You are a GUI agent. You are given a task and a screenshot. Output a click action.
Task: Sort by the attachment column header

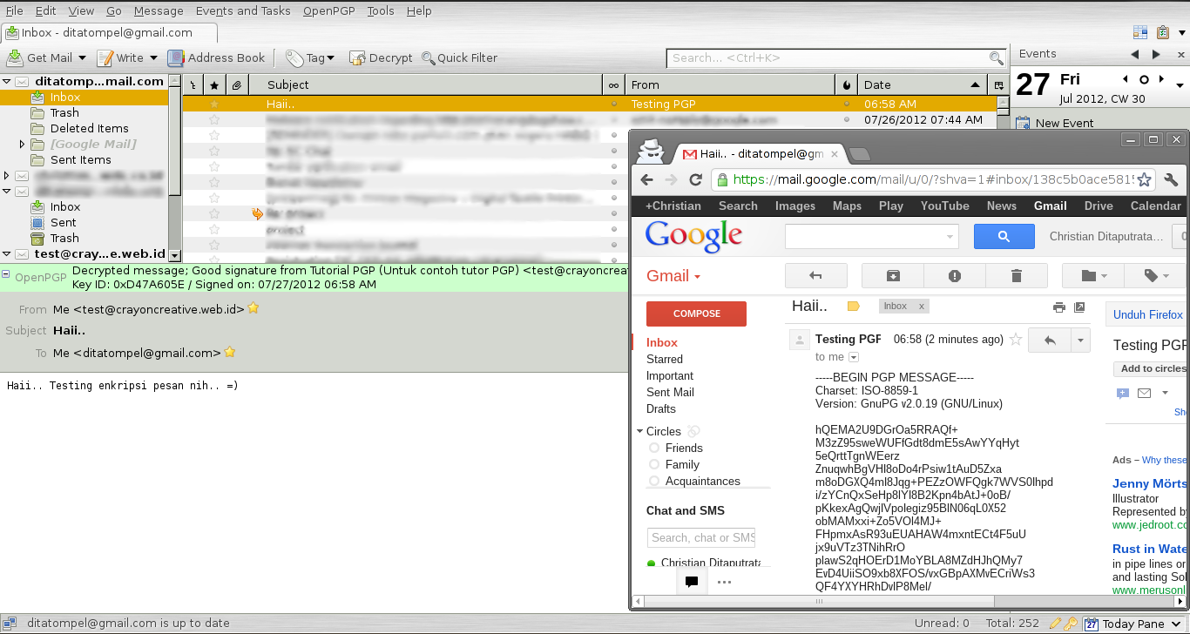(237, 84)
